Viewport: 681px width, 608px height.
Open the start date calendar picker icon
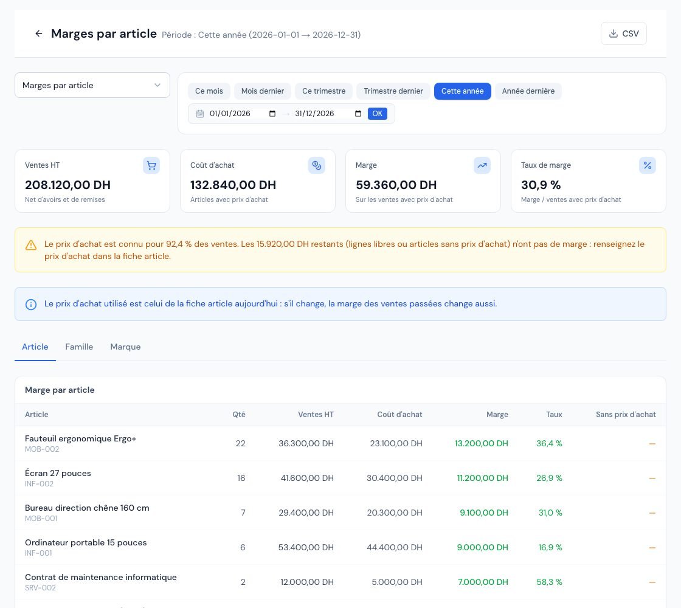tap(272, 114)
